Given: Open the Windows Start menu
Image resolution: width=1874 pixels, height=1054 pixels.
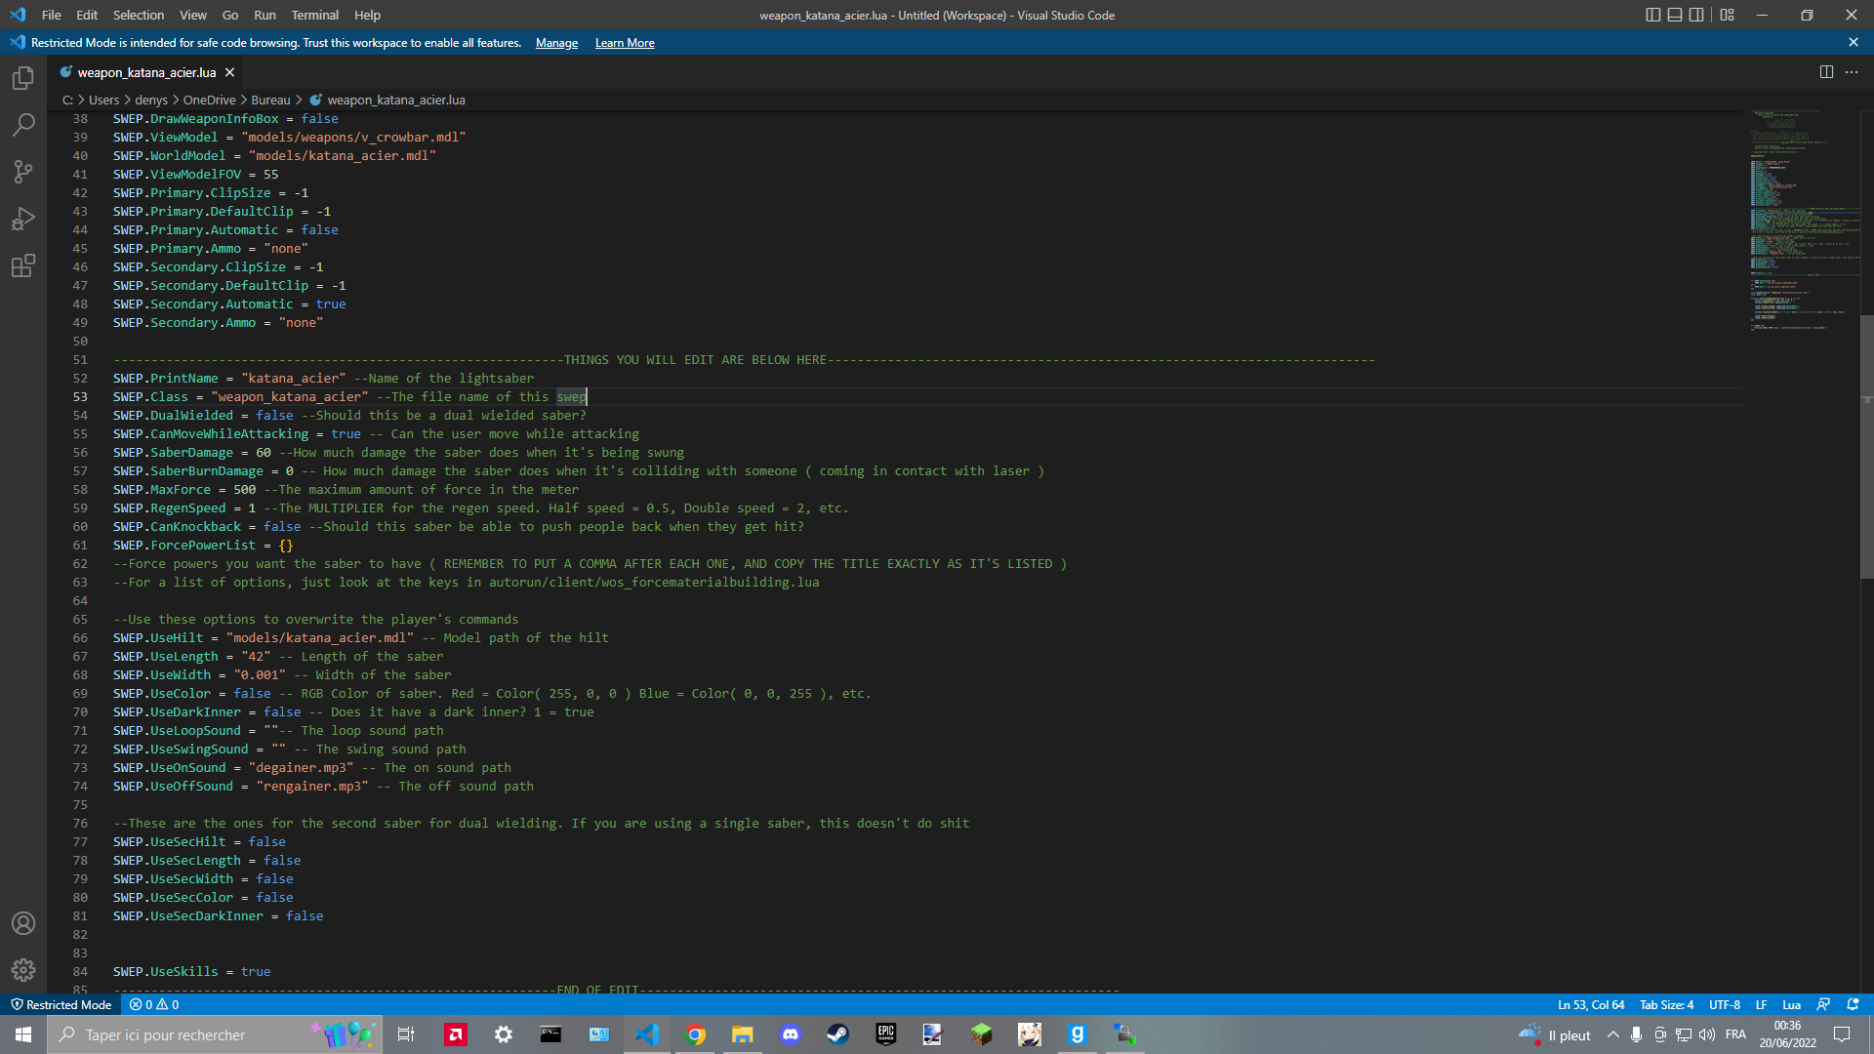Looking at the screenshot, I should click(x=23, y=1034).
